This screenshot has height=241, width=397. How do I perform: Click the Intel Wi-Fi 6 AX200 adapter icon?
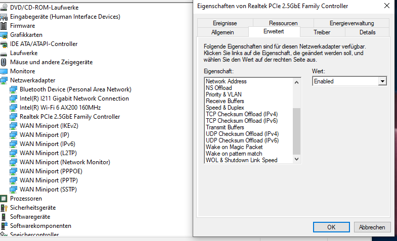tap(13, 108)
